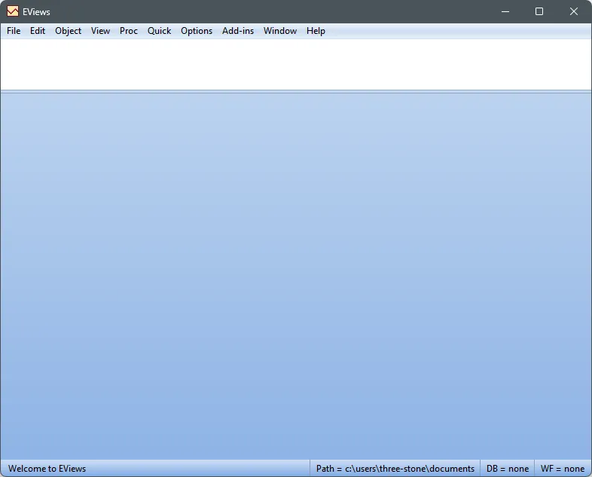592x477 pixels.
Task: Click the DB = none status field
Action: pos(507,469)
